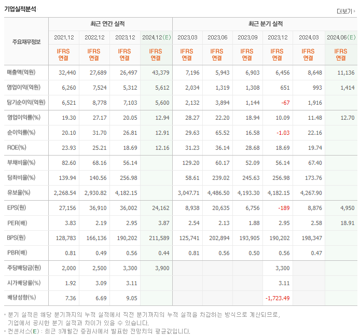360x336 pixels.
Task: Click the 3,900 dividend estimate value
Action: (x=162, y=268)
